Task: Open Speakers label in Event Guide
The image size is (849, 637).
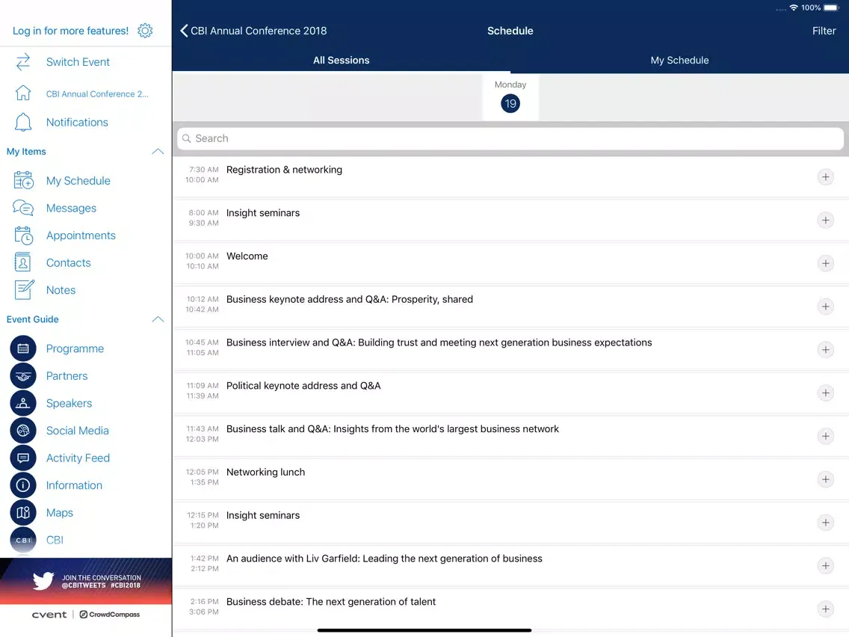Action: (69, 403)
